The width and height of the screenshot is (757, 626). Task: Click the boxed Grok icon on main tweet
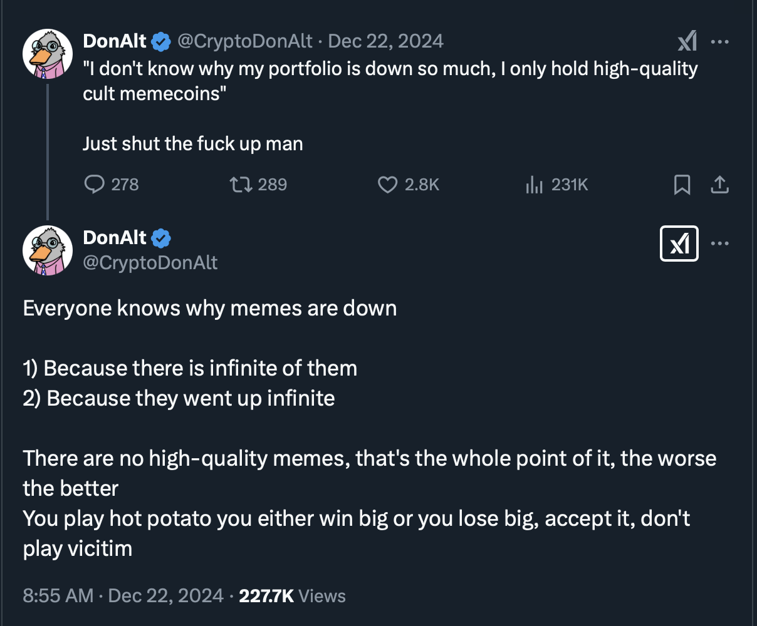679,244
